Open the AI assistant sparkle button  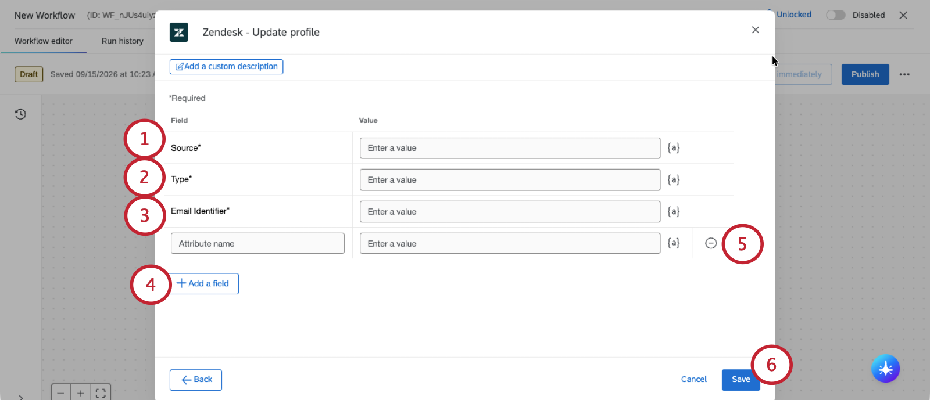click(885, 368)
